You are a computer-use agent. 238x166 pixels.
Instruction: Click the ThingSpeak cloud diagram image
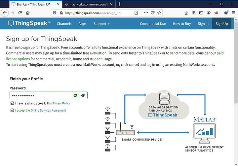(x=164, y=105)
